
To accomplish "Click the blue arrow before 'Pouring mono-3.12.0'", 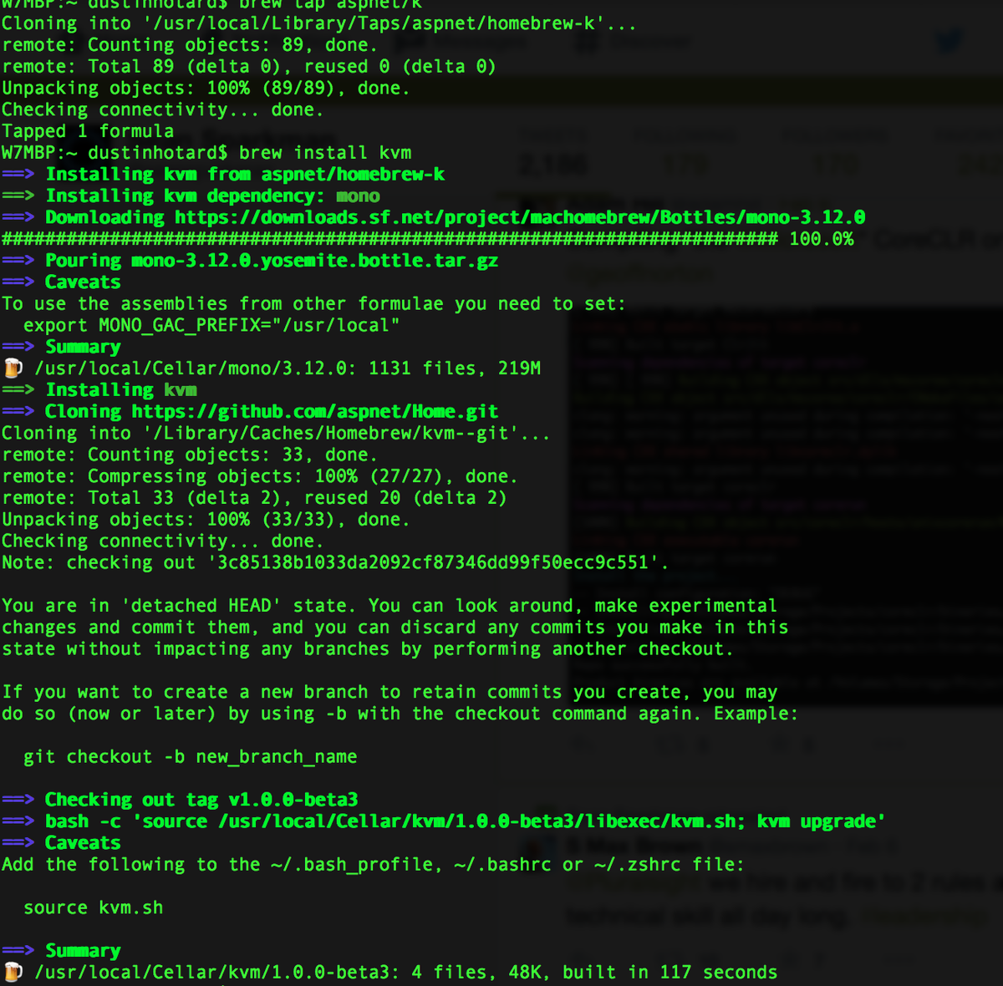I will 18,261.
